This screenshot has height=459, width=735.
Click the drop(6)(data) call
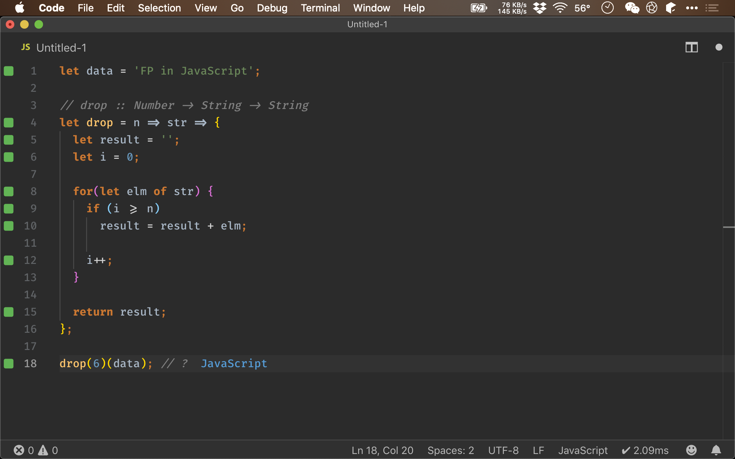[106, 364]
